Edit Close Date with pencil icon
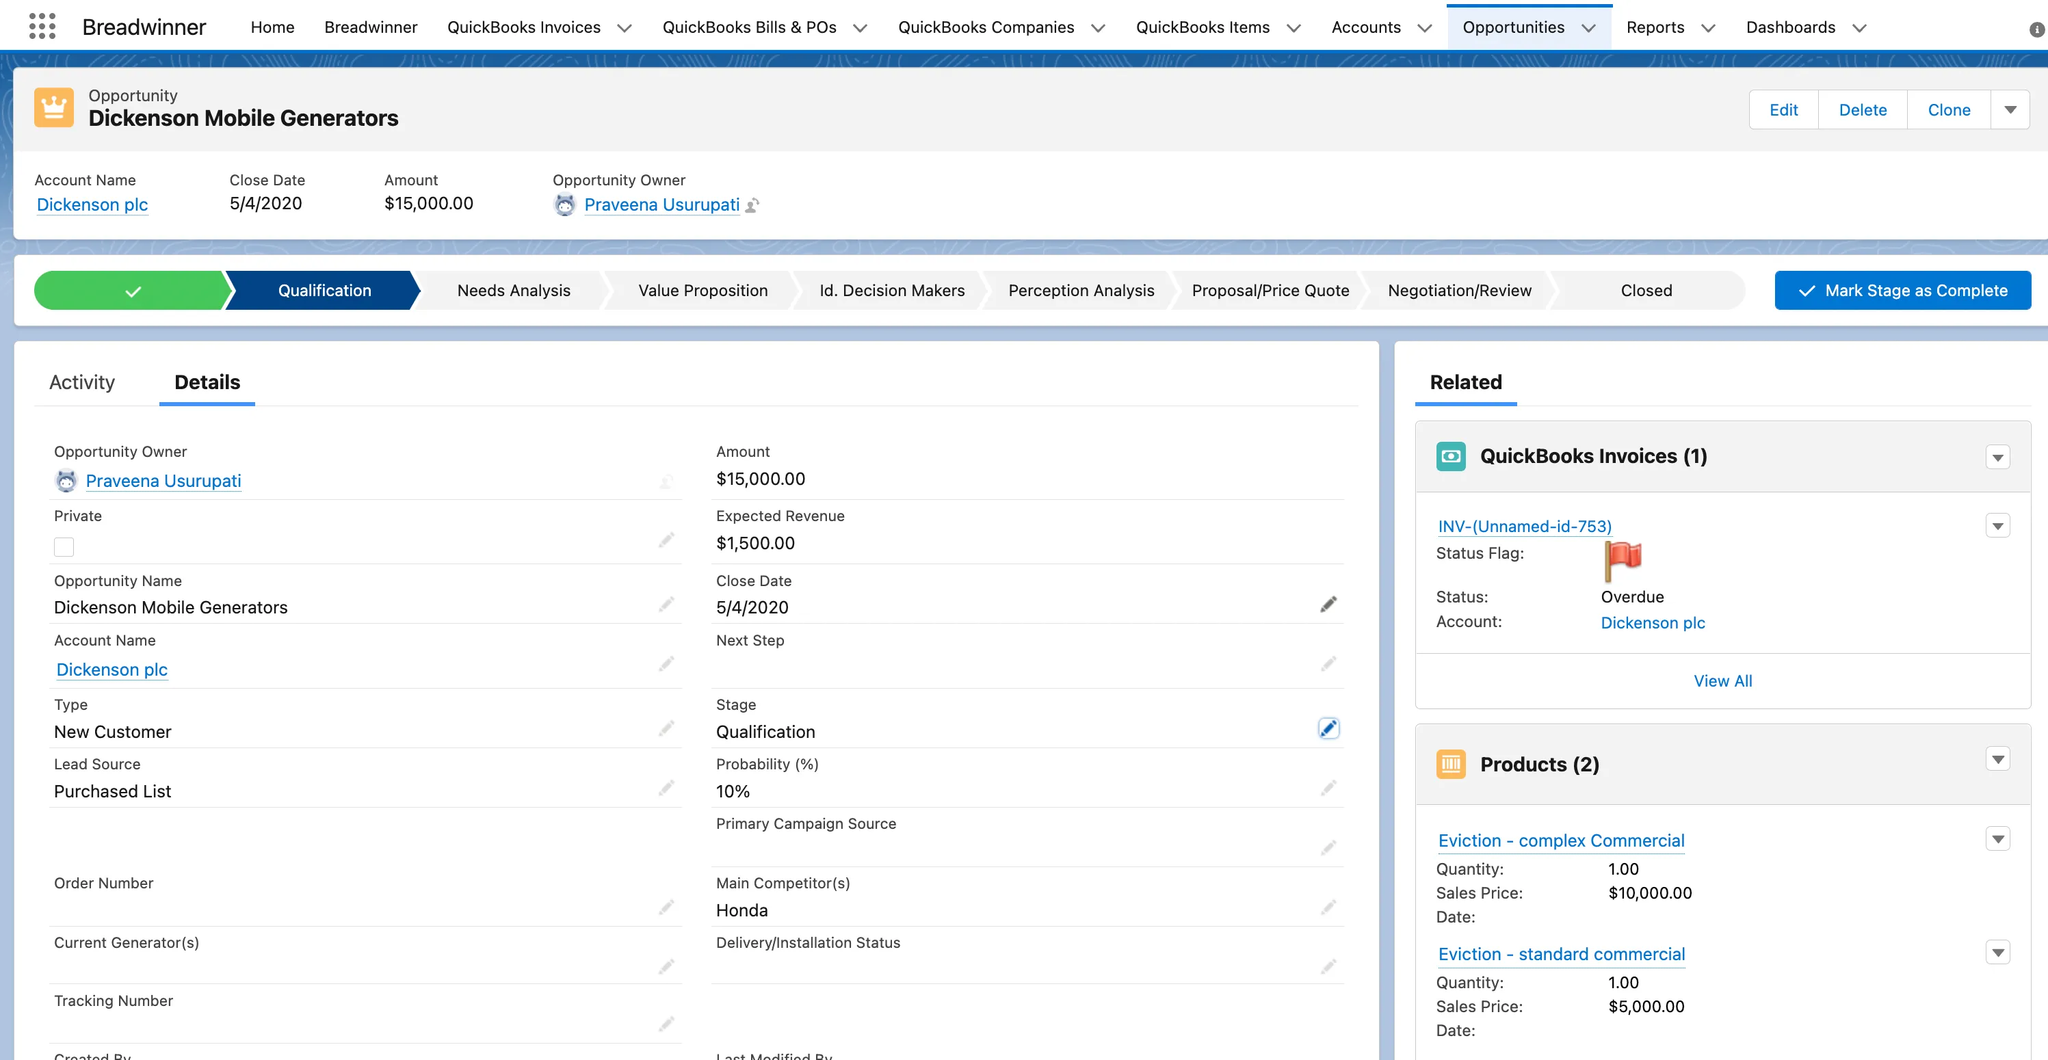 [x=1328, y=605]
